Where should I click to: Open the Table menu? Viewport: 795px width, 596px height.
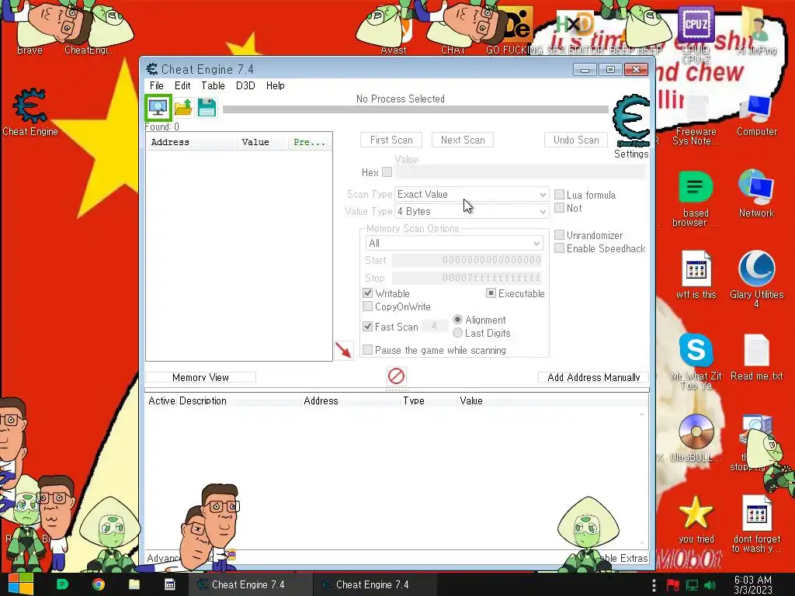click(213, 85)
